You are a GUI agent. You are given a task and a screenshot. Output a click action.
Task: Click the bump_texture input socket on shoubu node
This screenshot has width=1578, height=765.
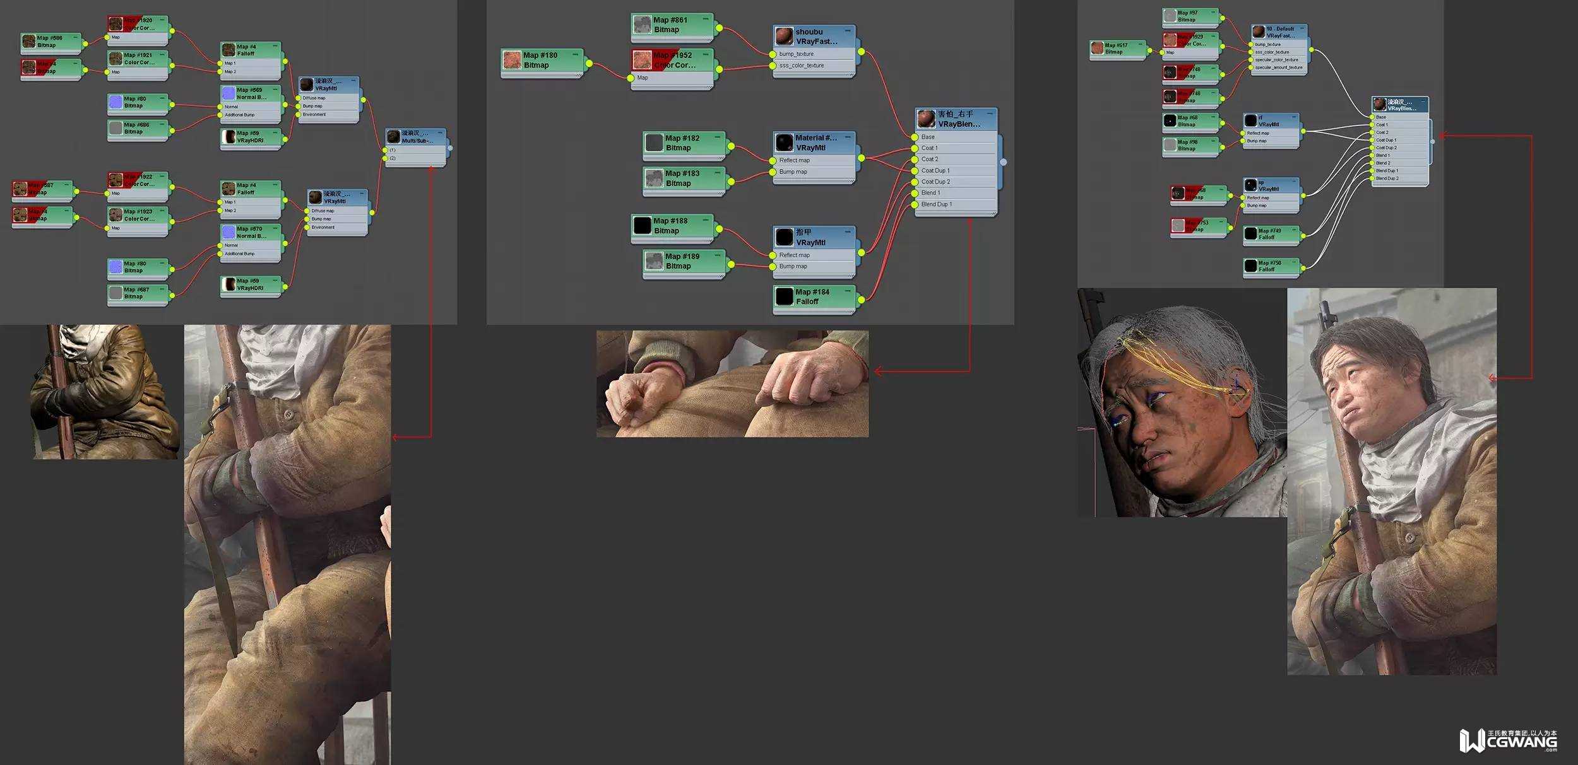point(773,54)
